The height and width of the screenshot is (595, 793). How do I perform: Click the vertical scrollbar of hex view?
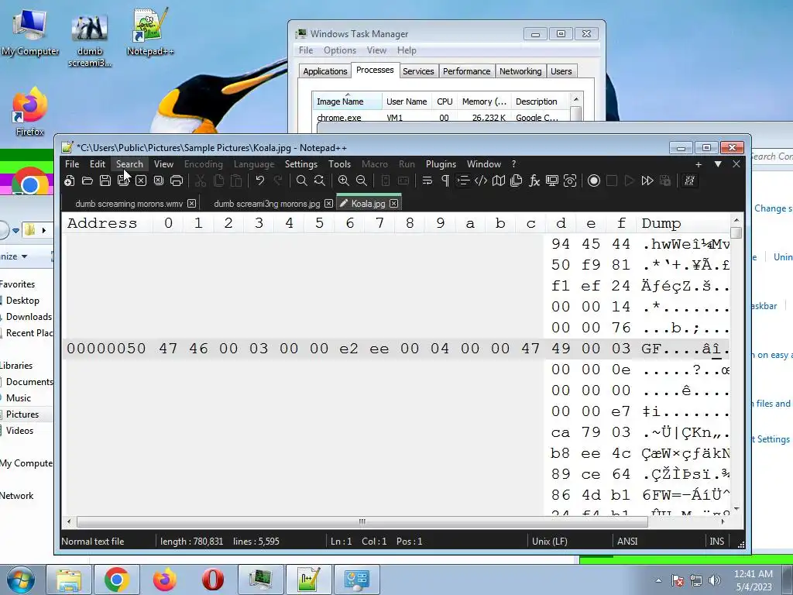(736, 364)
